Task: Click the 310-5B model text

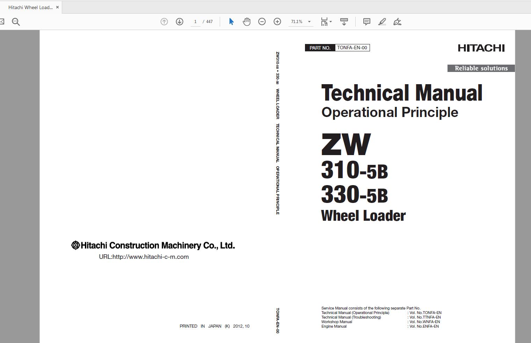Action: point(355,170)
